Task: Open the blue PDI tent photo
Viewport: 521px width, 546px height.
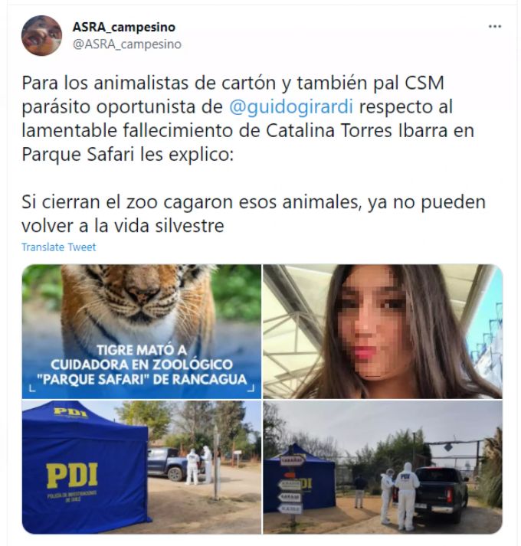Action: [x=142, y=467]
